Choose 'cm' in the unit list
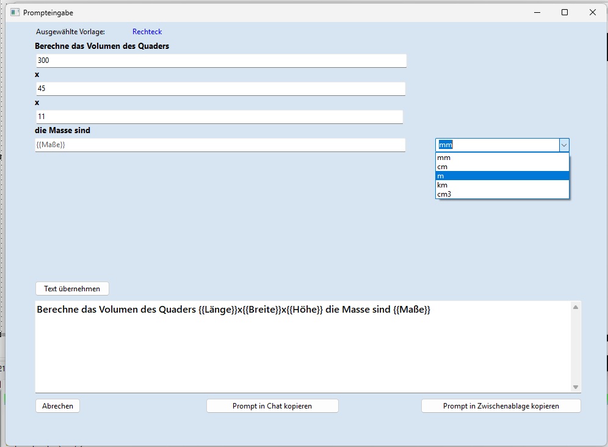Image resolution: width=608 pixels, height=447 pixels. pyautogui.click(x=443, y=167)
